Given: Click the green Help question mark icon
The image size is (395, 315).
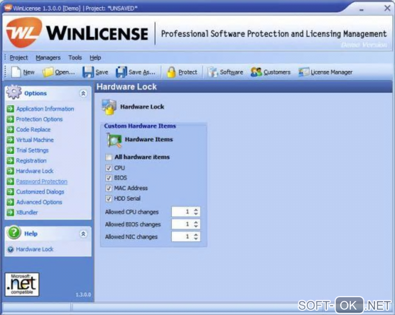Looking at the screenshot, I should pos(14,233).
